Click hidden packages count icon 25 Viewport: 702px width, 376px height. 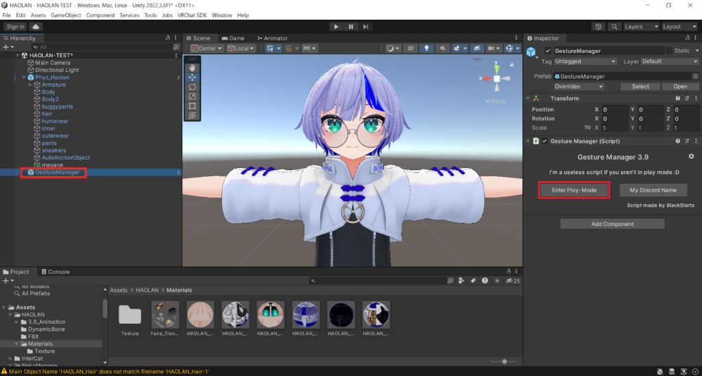513,281
